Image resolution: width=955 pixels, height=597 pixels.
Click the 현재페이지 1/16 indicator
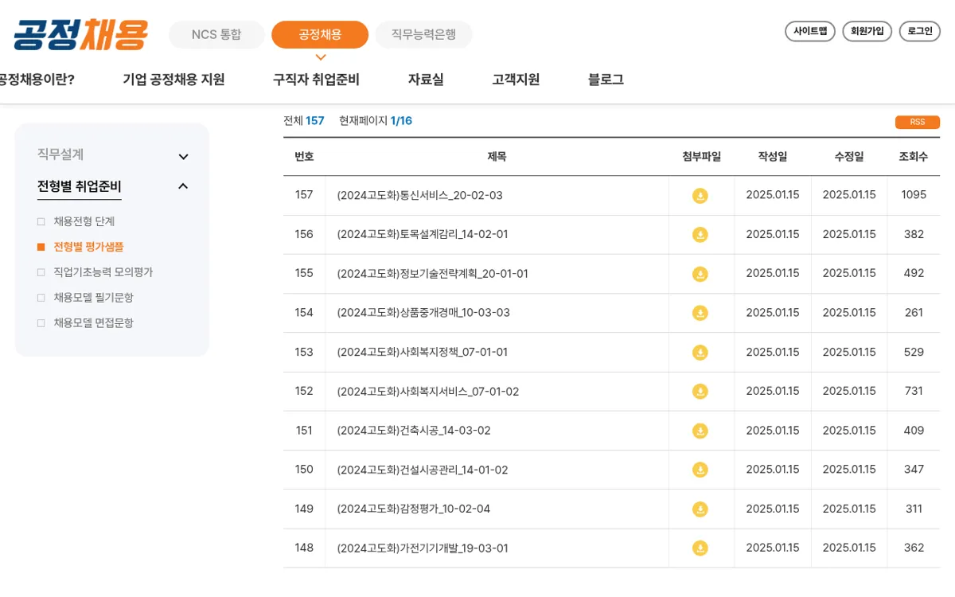point(376,121)
